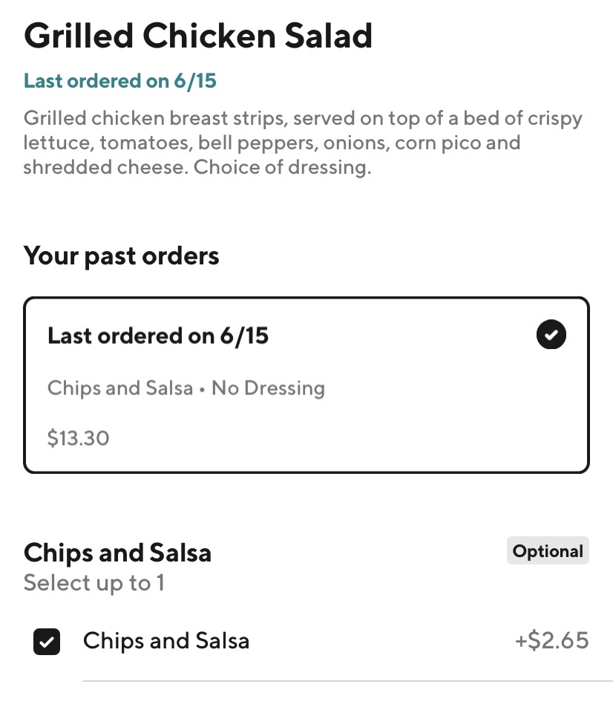
Task: Click "Chips and Salsa • No Dressing" summary
Action: (x=186, y=388)
